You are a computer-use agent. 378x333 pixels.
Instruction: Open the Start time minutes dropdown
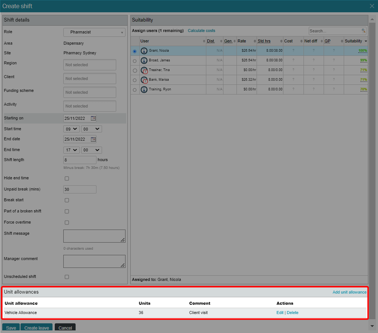(91, 129)
